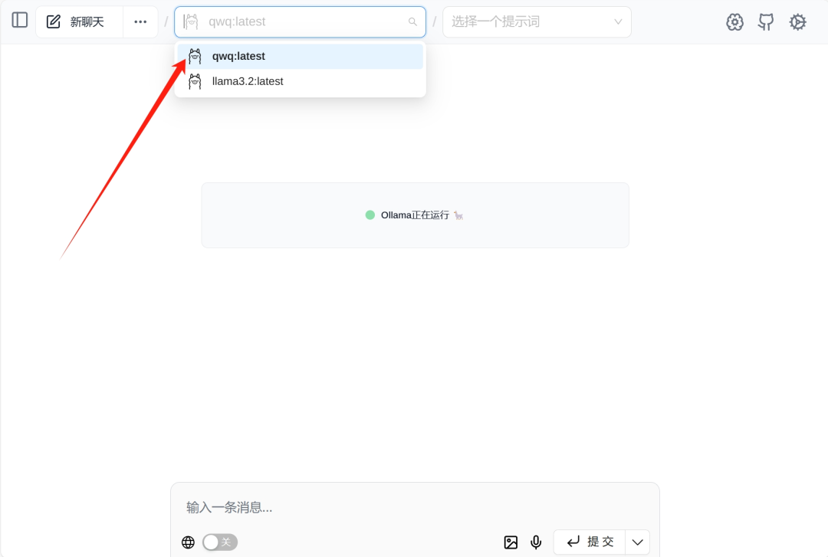Select llama3.2:latest from the model list
Screen dimensions: 828x557
[247, 80]
